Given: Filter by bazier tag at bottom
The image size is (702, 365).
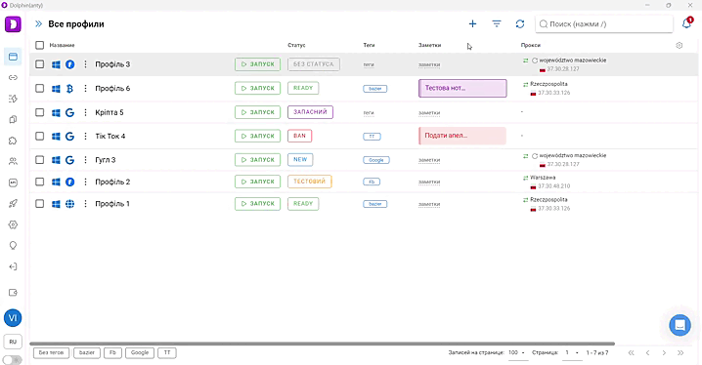Looking at the screenshot, I should (x=87, y=353).
